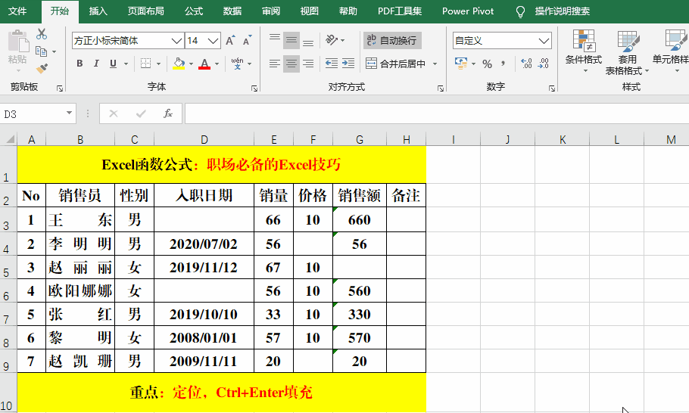
Task: Align text left icon
Action: [275, 64]
